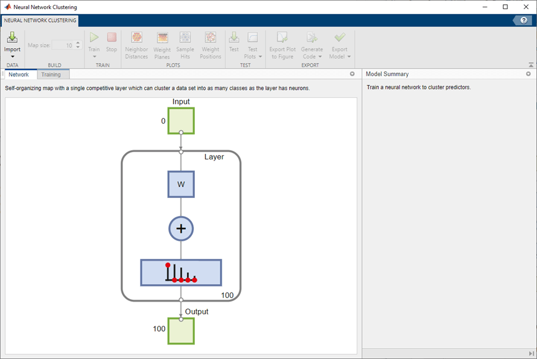Click the W weight block
Viewport: 537px width, 359px height.
(x=181, y=184)
